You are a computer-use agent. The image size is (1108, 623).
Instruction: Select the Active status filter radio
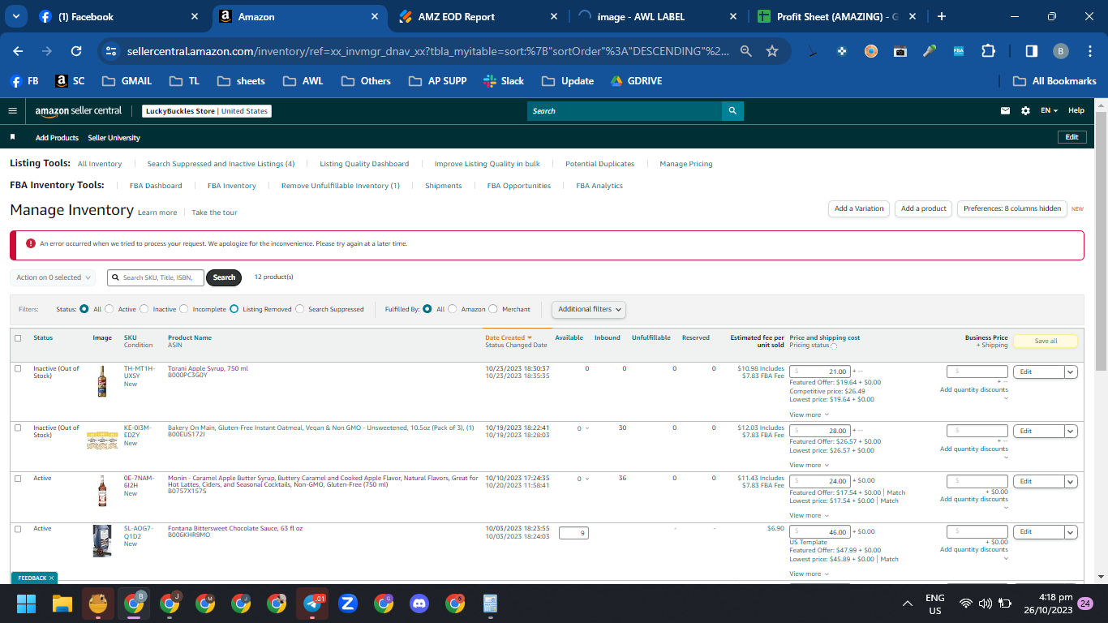pyautogui.click(x=109, y=309)
